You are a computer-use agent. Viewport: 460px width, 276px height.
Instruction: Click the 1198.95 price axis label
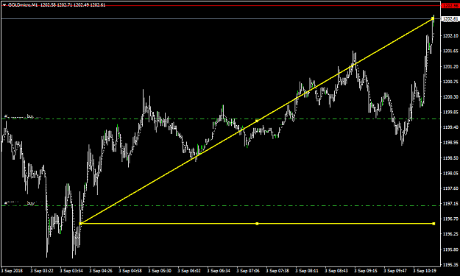pos(450,143)
